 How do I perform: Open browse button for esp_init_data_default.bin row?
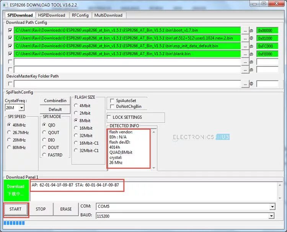[x=245, y=46]
